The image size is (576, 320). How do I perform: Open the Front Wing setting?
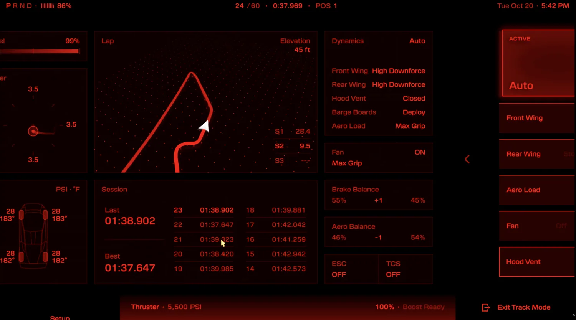pyautogui.click(x=537, y=118)
